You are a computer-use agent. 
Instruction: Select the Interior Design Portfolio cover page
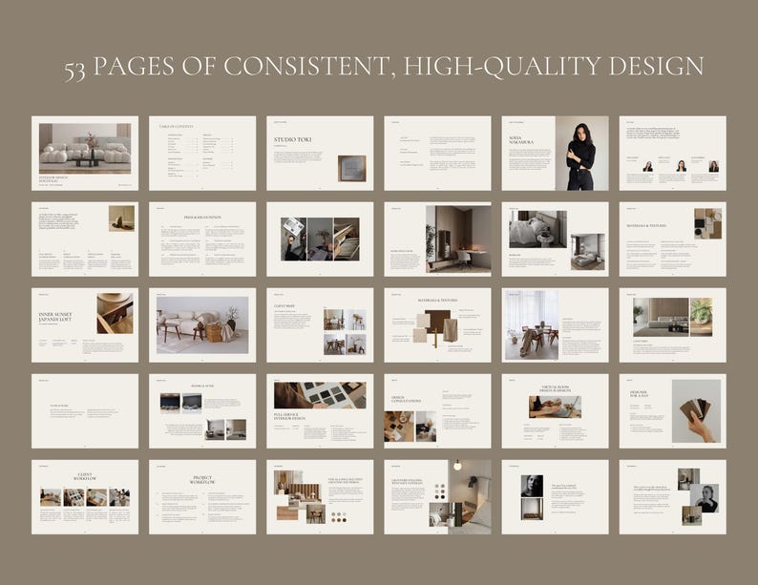[85, 153]
